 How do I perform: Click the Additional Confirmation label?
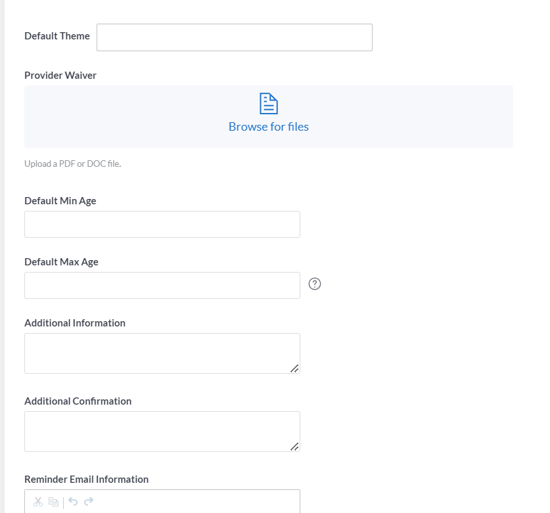(78, 401)
